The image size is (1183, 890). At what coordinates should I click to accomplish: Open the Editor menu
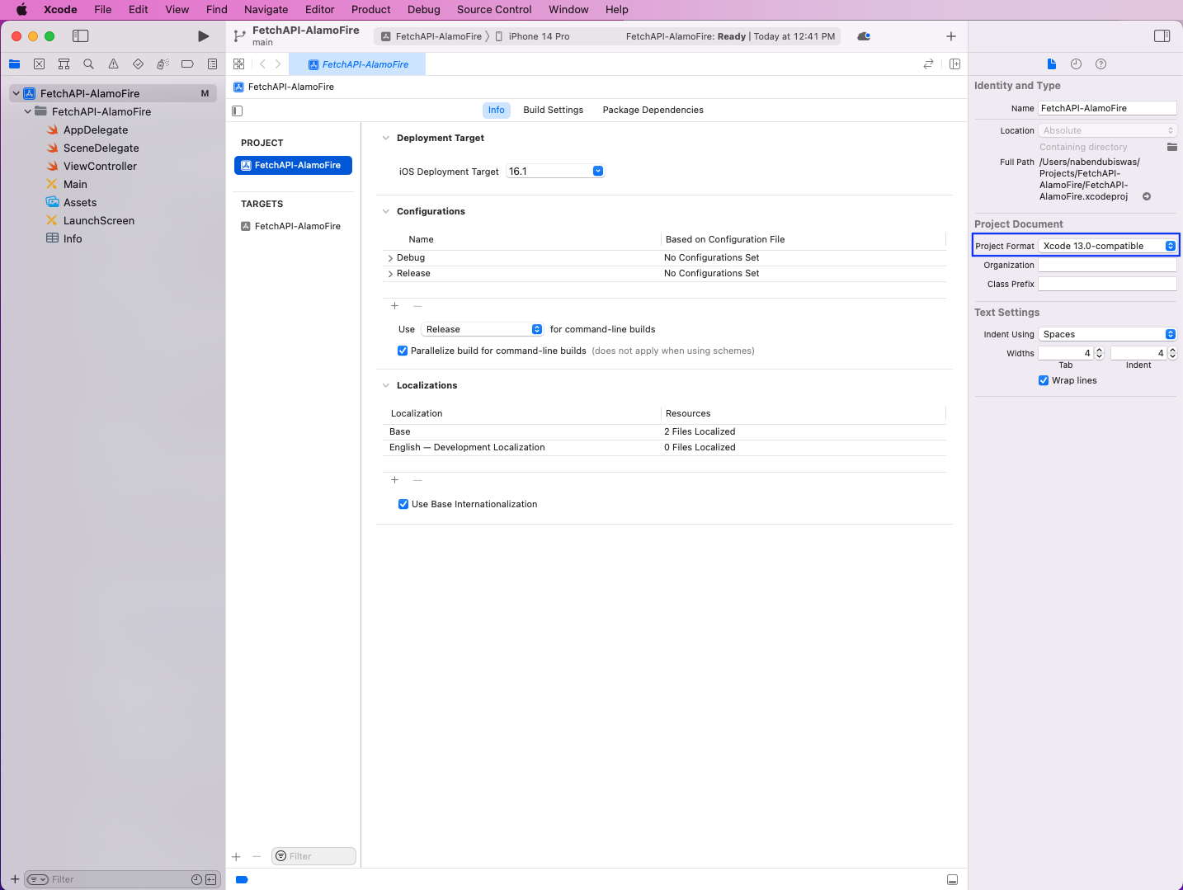coord(319,10)
